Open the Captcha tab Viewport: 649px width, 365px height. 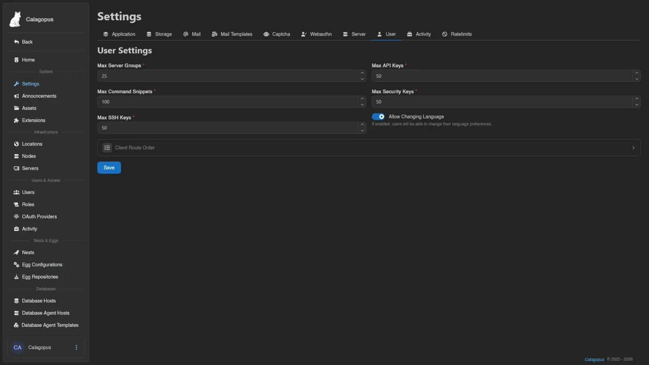277,34
